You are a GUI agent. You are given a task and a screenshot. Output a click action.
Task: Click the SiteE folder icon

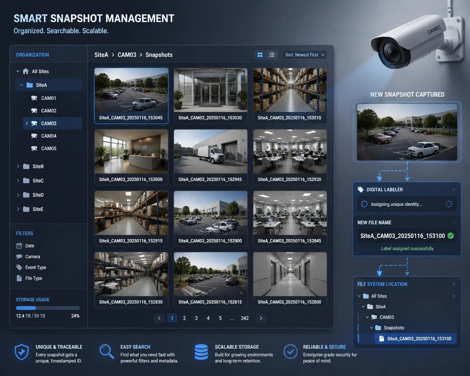click(x=26, y=209)
